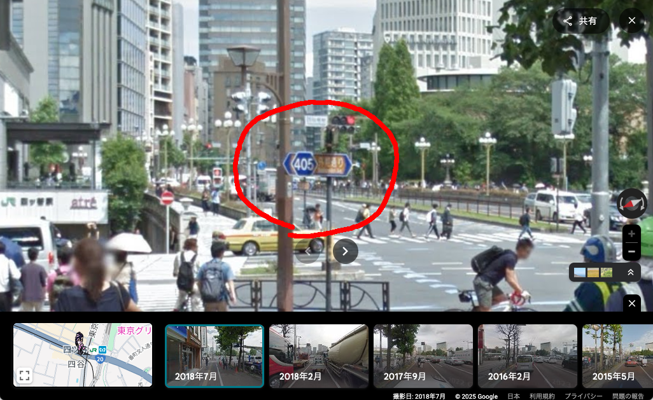Move forward with the right arrow
Screen dimensions: 653x400
click(x=345, y=251)
